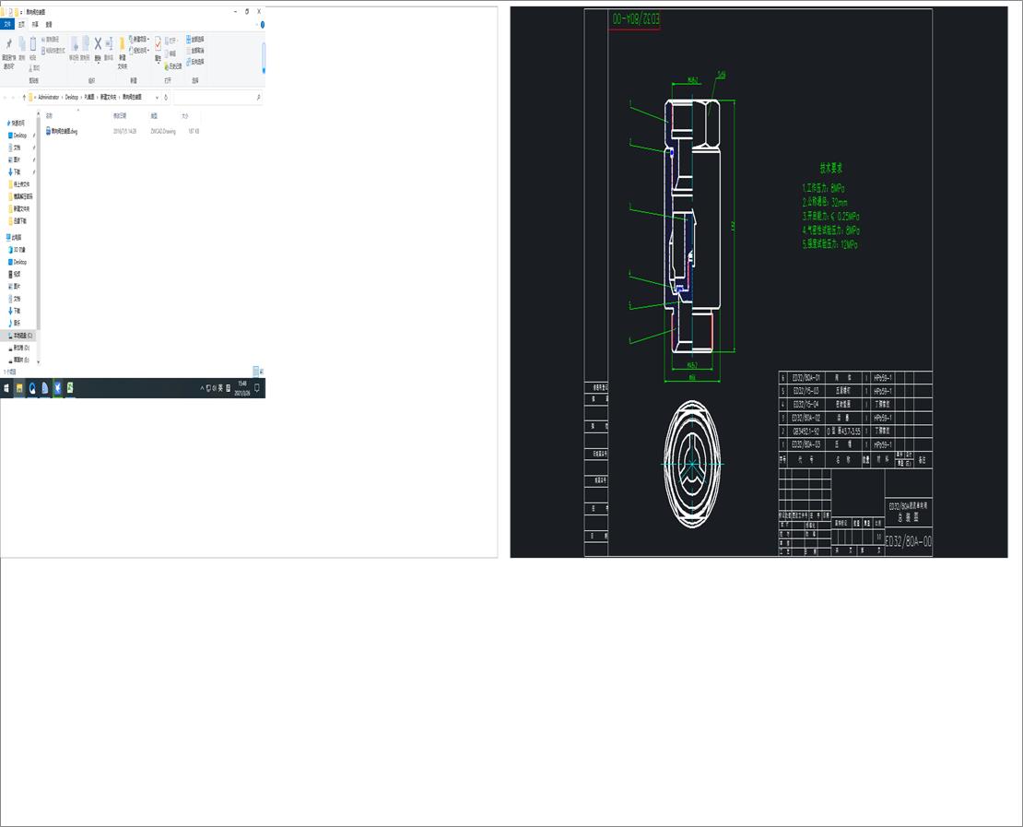Click the Delete X icon in the ribbon
Screen dimensions: 1023x827
pyautogui.click(x=97, y=43)
